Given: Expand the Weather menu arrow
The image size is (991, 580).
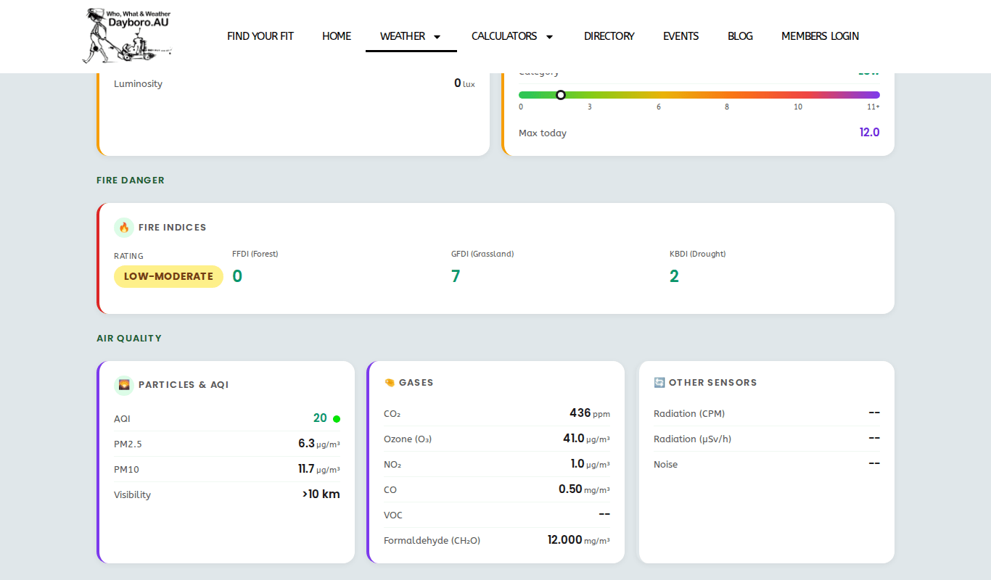Looking at the screenshot, I should click(x=437, y=36).
